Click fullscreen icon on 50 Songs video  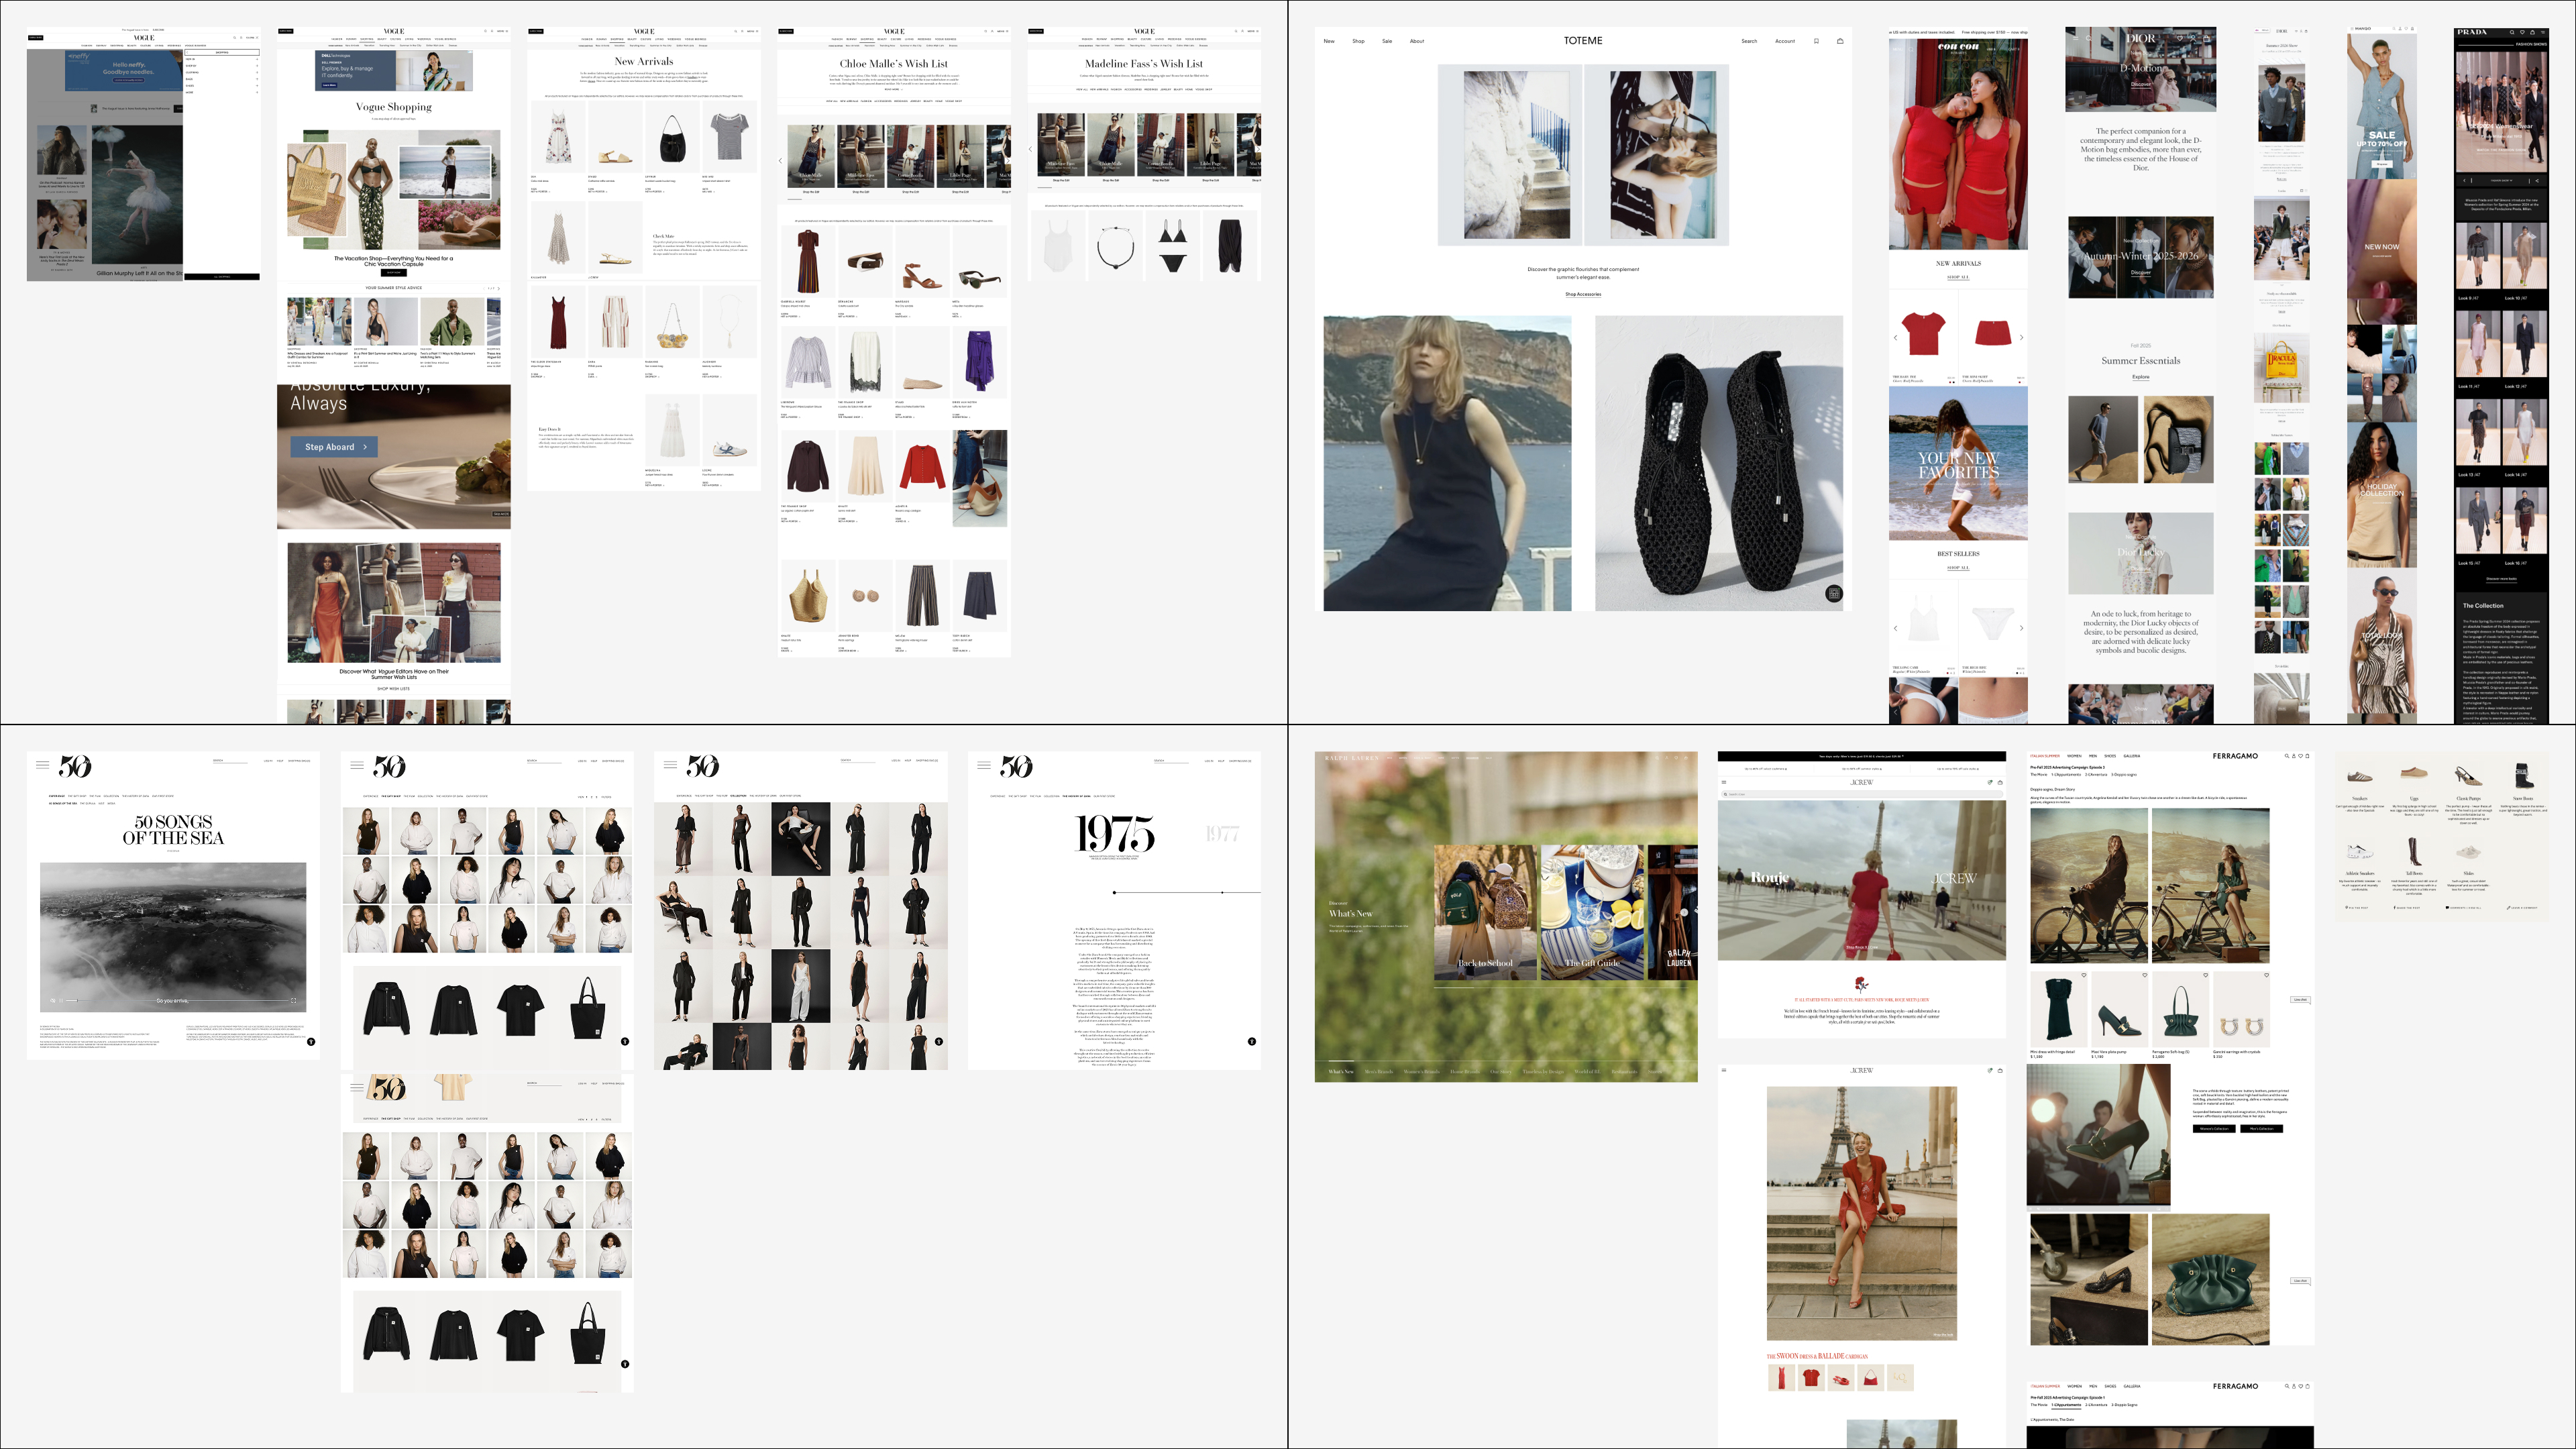point(293,1000)
